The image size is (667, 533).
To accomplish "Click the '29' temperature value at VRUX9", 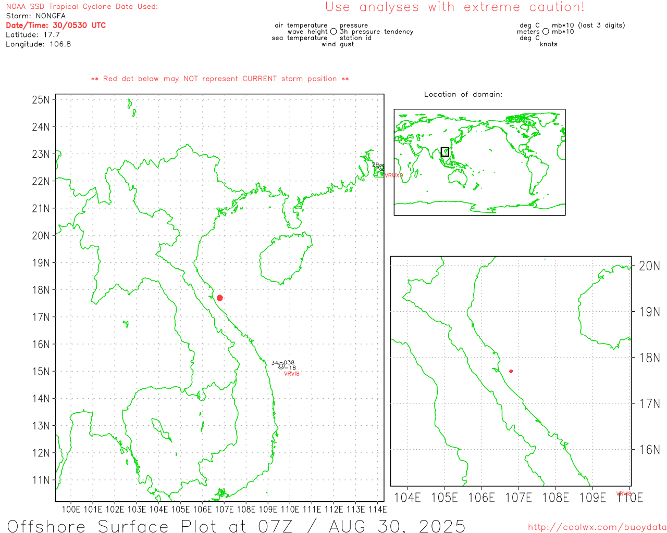I will click(376, 164).
